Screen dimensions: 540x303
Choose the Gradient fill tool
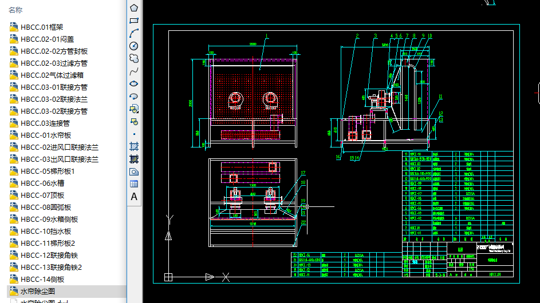(134, 159)
